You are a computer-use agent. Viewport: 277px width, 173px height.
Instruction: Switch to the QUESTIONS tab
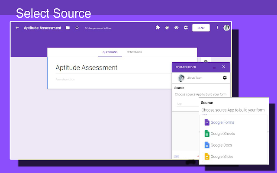pyautogui.click(x=110, y=52)
